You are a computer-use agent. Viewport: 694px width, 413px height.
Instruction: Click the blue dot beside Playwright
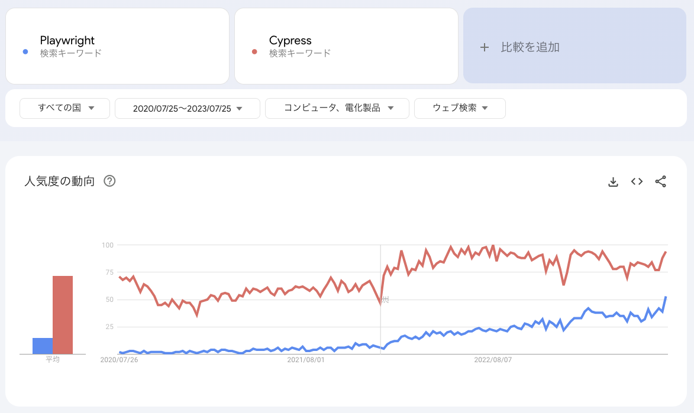click(25, 52)
